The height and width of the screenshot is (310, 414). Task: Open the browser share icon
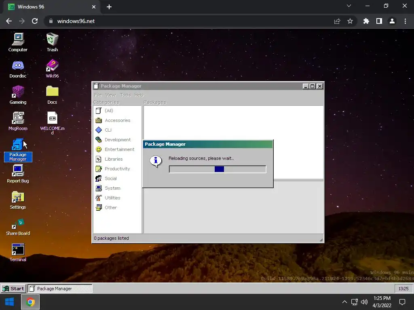337,21
